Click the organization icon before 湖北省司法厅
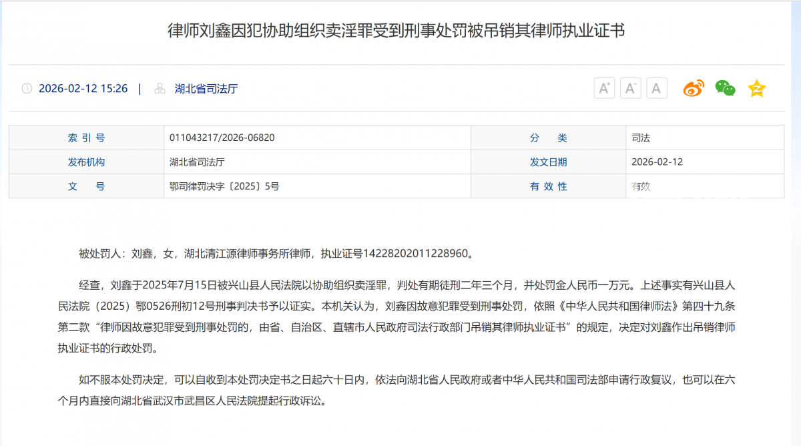801x446 pixels. (160, 89)
